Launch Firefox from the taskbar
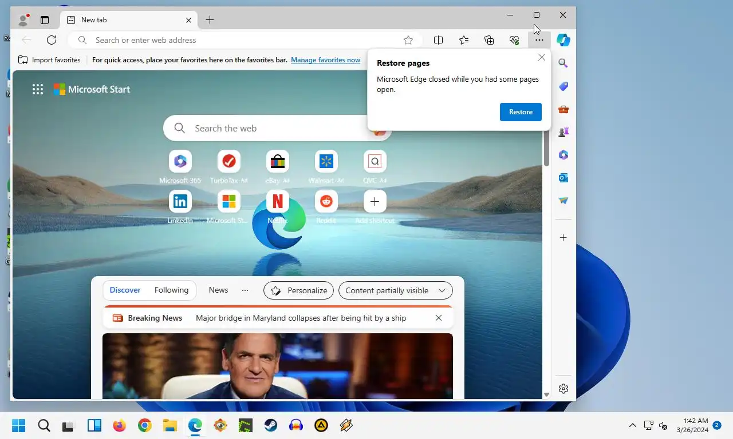This screenshot has height=439, width=733. [x=119, y=425]
